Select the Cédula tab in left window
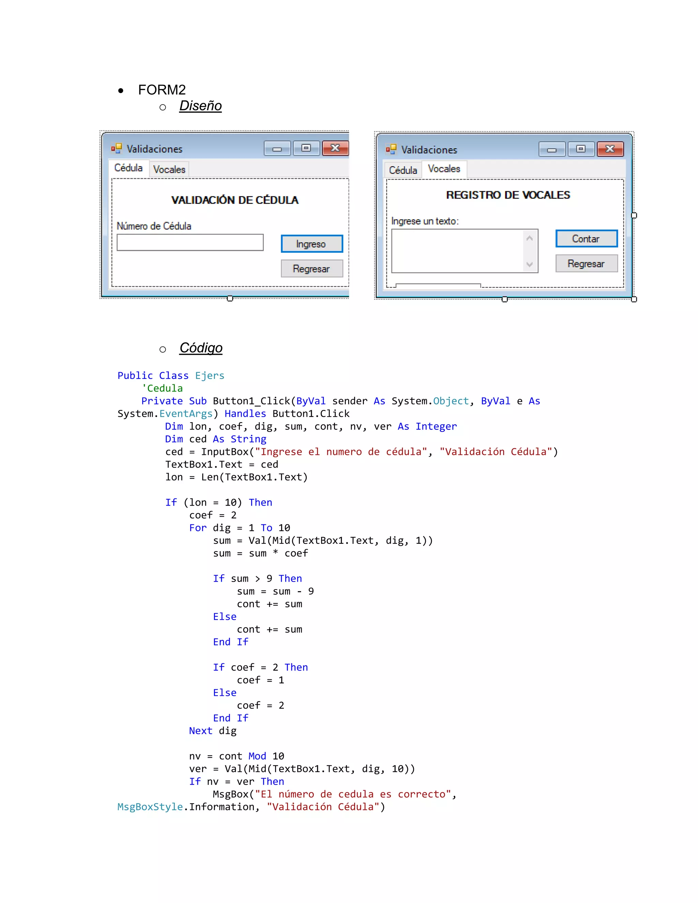 pyautogui.click(x=128, y=168)
